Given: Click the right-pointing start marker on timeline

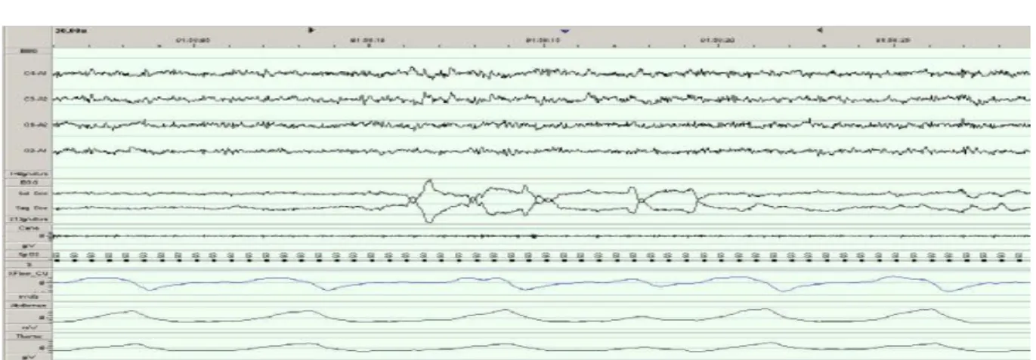Looking at the screenshot, I should [311, 29].
